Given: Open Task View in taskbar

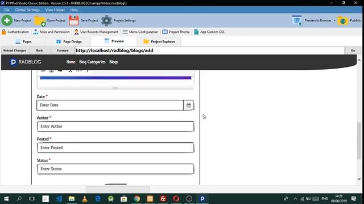Looking at the screenshot, I should click(x=32, y=199).
